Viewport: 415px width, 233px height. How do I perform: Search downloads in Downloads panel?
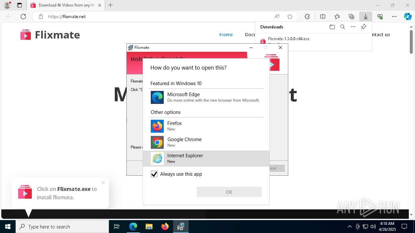tap(343, 27)
